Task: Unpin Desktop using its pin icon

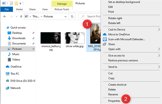Action: pyautogui.click(x=33, y=33)
